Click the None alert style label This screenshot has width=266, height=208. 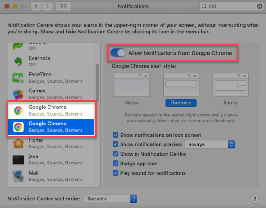[x=132, y=103]
